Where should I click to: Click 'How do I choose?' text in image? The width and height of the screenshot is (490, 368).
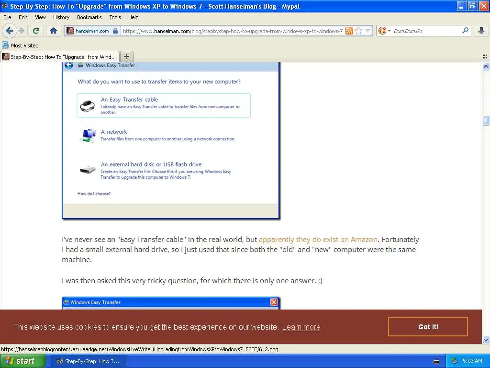[x=94, y=194]
